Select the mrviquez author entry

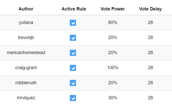coord(26,98)
